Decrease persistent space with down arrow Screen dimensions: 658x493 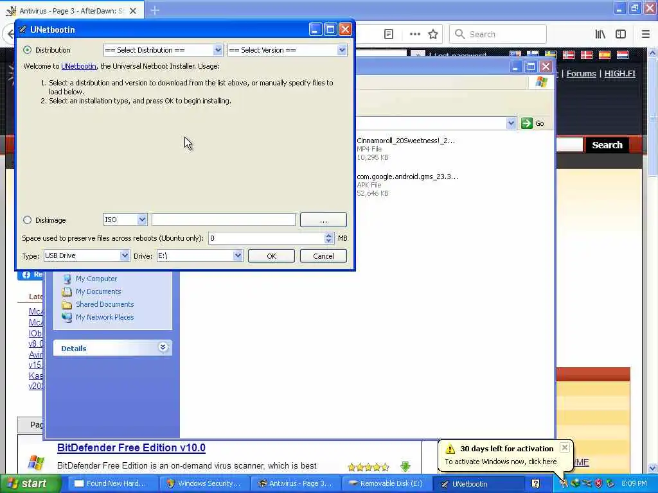coord(328,241)
